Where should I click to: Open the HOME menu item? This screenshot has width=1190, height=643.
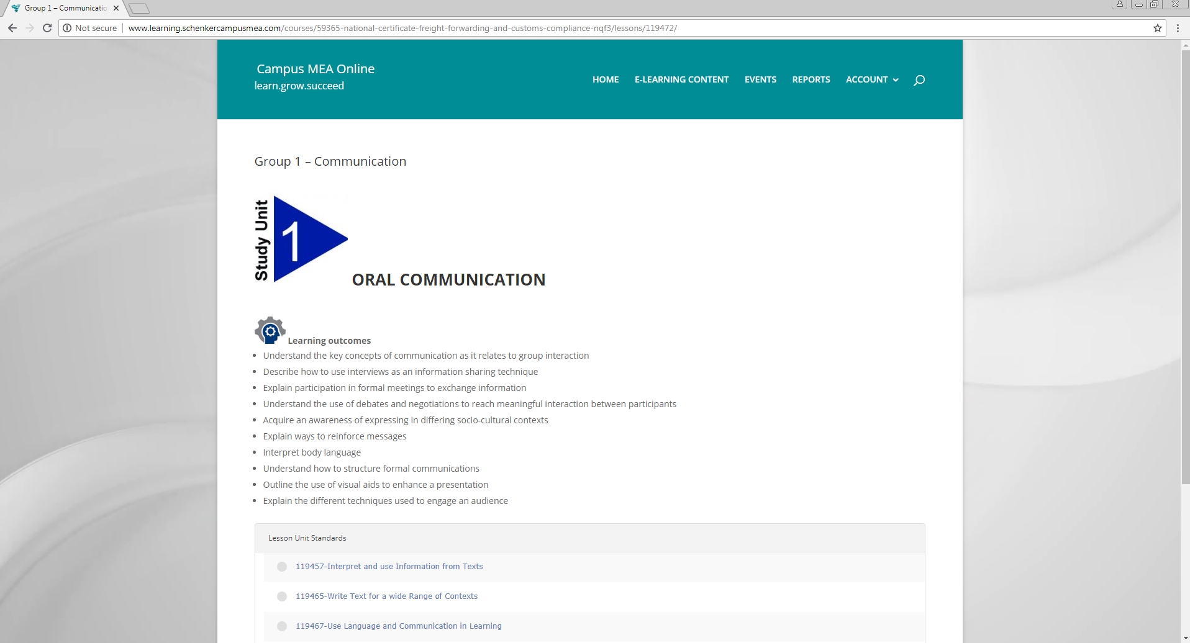coord(605,79)
